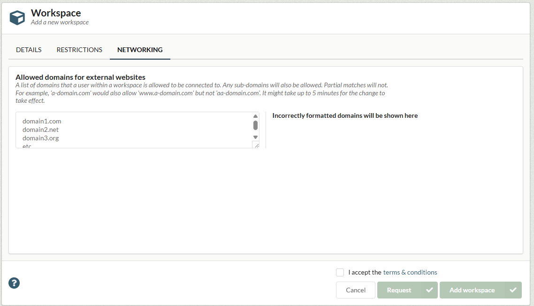Select the Networking tab
The height and width of the screenshot is (306, 534).
(140, 50)
